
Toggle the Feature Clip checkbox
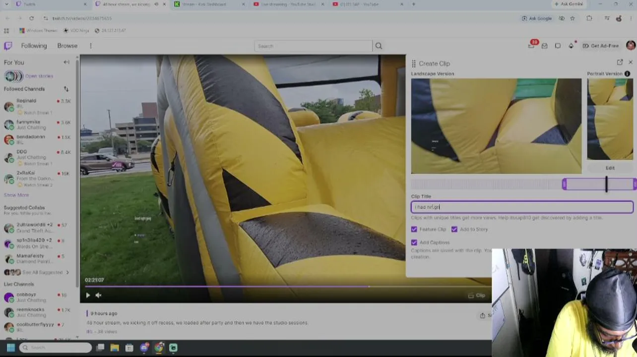tap(414, 230)
